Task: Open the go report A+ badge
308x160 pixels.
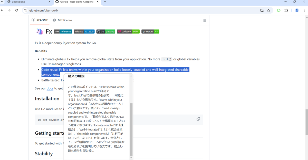Action: [x=150, y=32]
